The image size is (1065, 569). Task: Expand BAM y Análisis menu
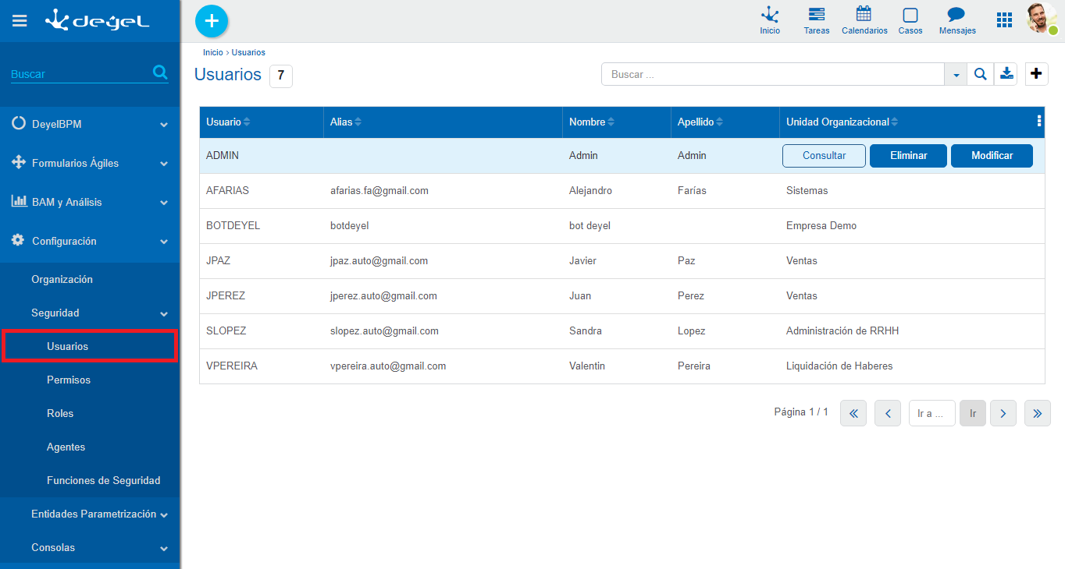90,202
